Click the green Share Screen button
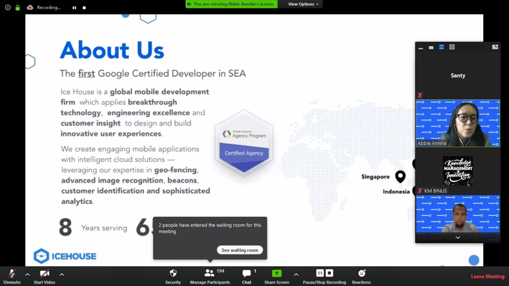Screen dimensions: 509x286 coord(277,276)
